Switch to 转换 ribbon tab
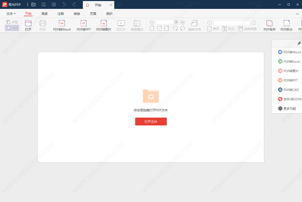This screenshot has height=202, width=302. 77,14
